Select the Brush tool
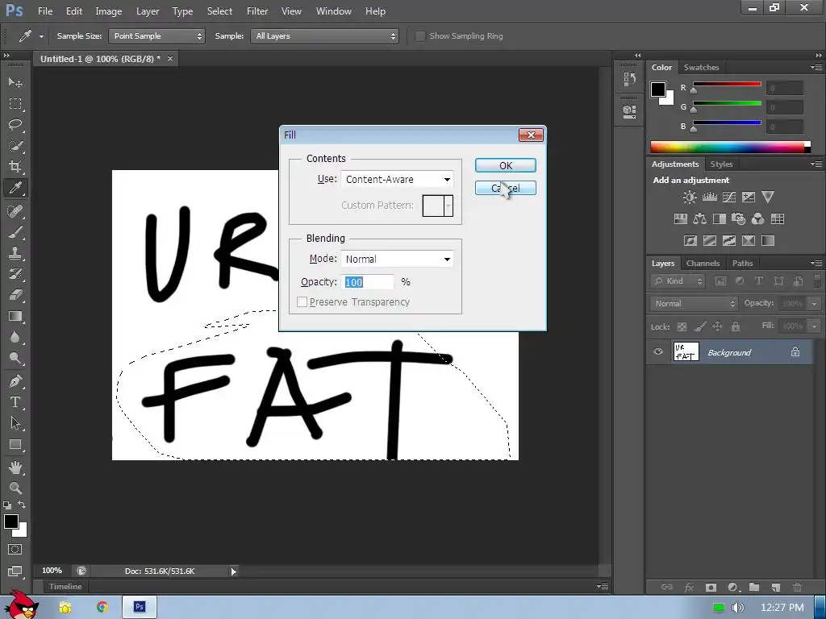The height and width of the screenshot is (619, 826). (x=15, y=232)
